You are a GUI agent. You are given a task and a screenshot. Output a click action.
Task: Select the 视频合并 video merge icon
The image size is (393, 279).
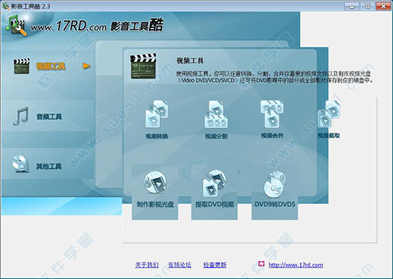point(272,114)
